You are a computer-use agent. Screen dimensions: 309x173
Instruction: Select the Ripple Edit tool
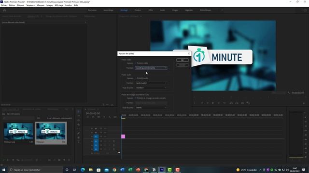[79, 120]
